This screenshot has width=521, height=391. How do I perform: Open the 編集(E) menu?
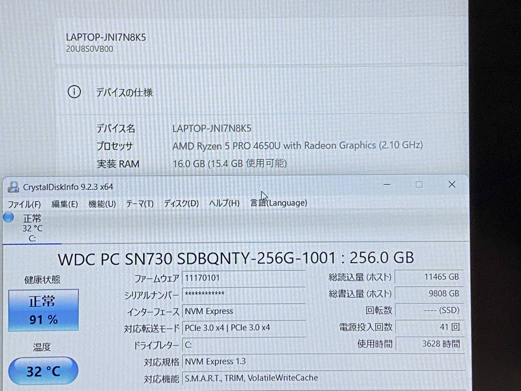click(65, 203)
